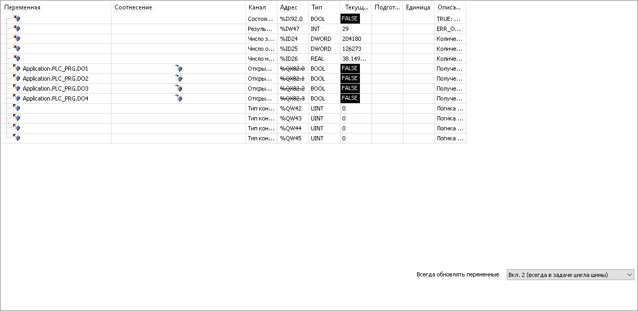
Task: Click the FALSE current value for DO2
Action: coord(349,79)
